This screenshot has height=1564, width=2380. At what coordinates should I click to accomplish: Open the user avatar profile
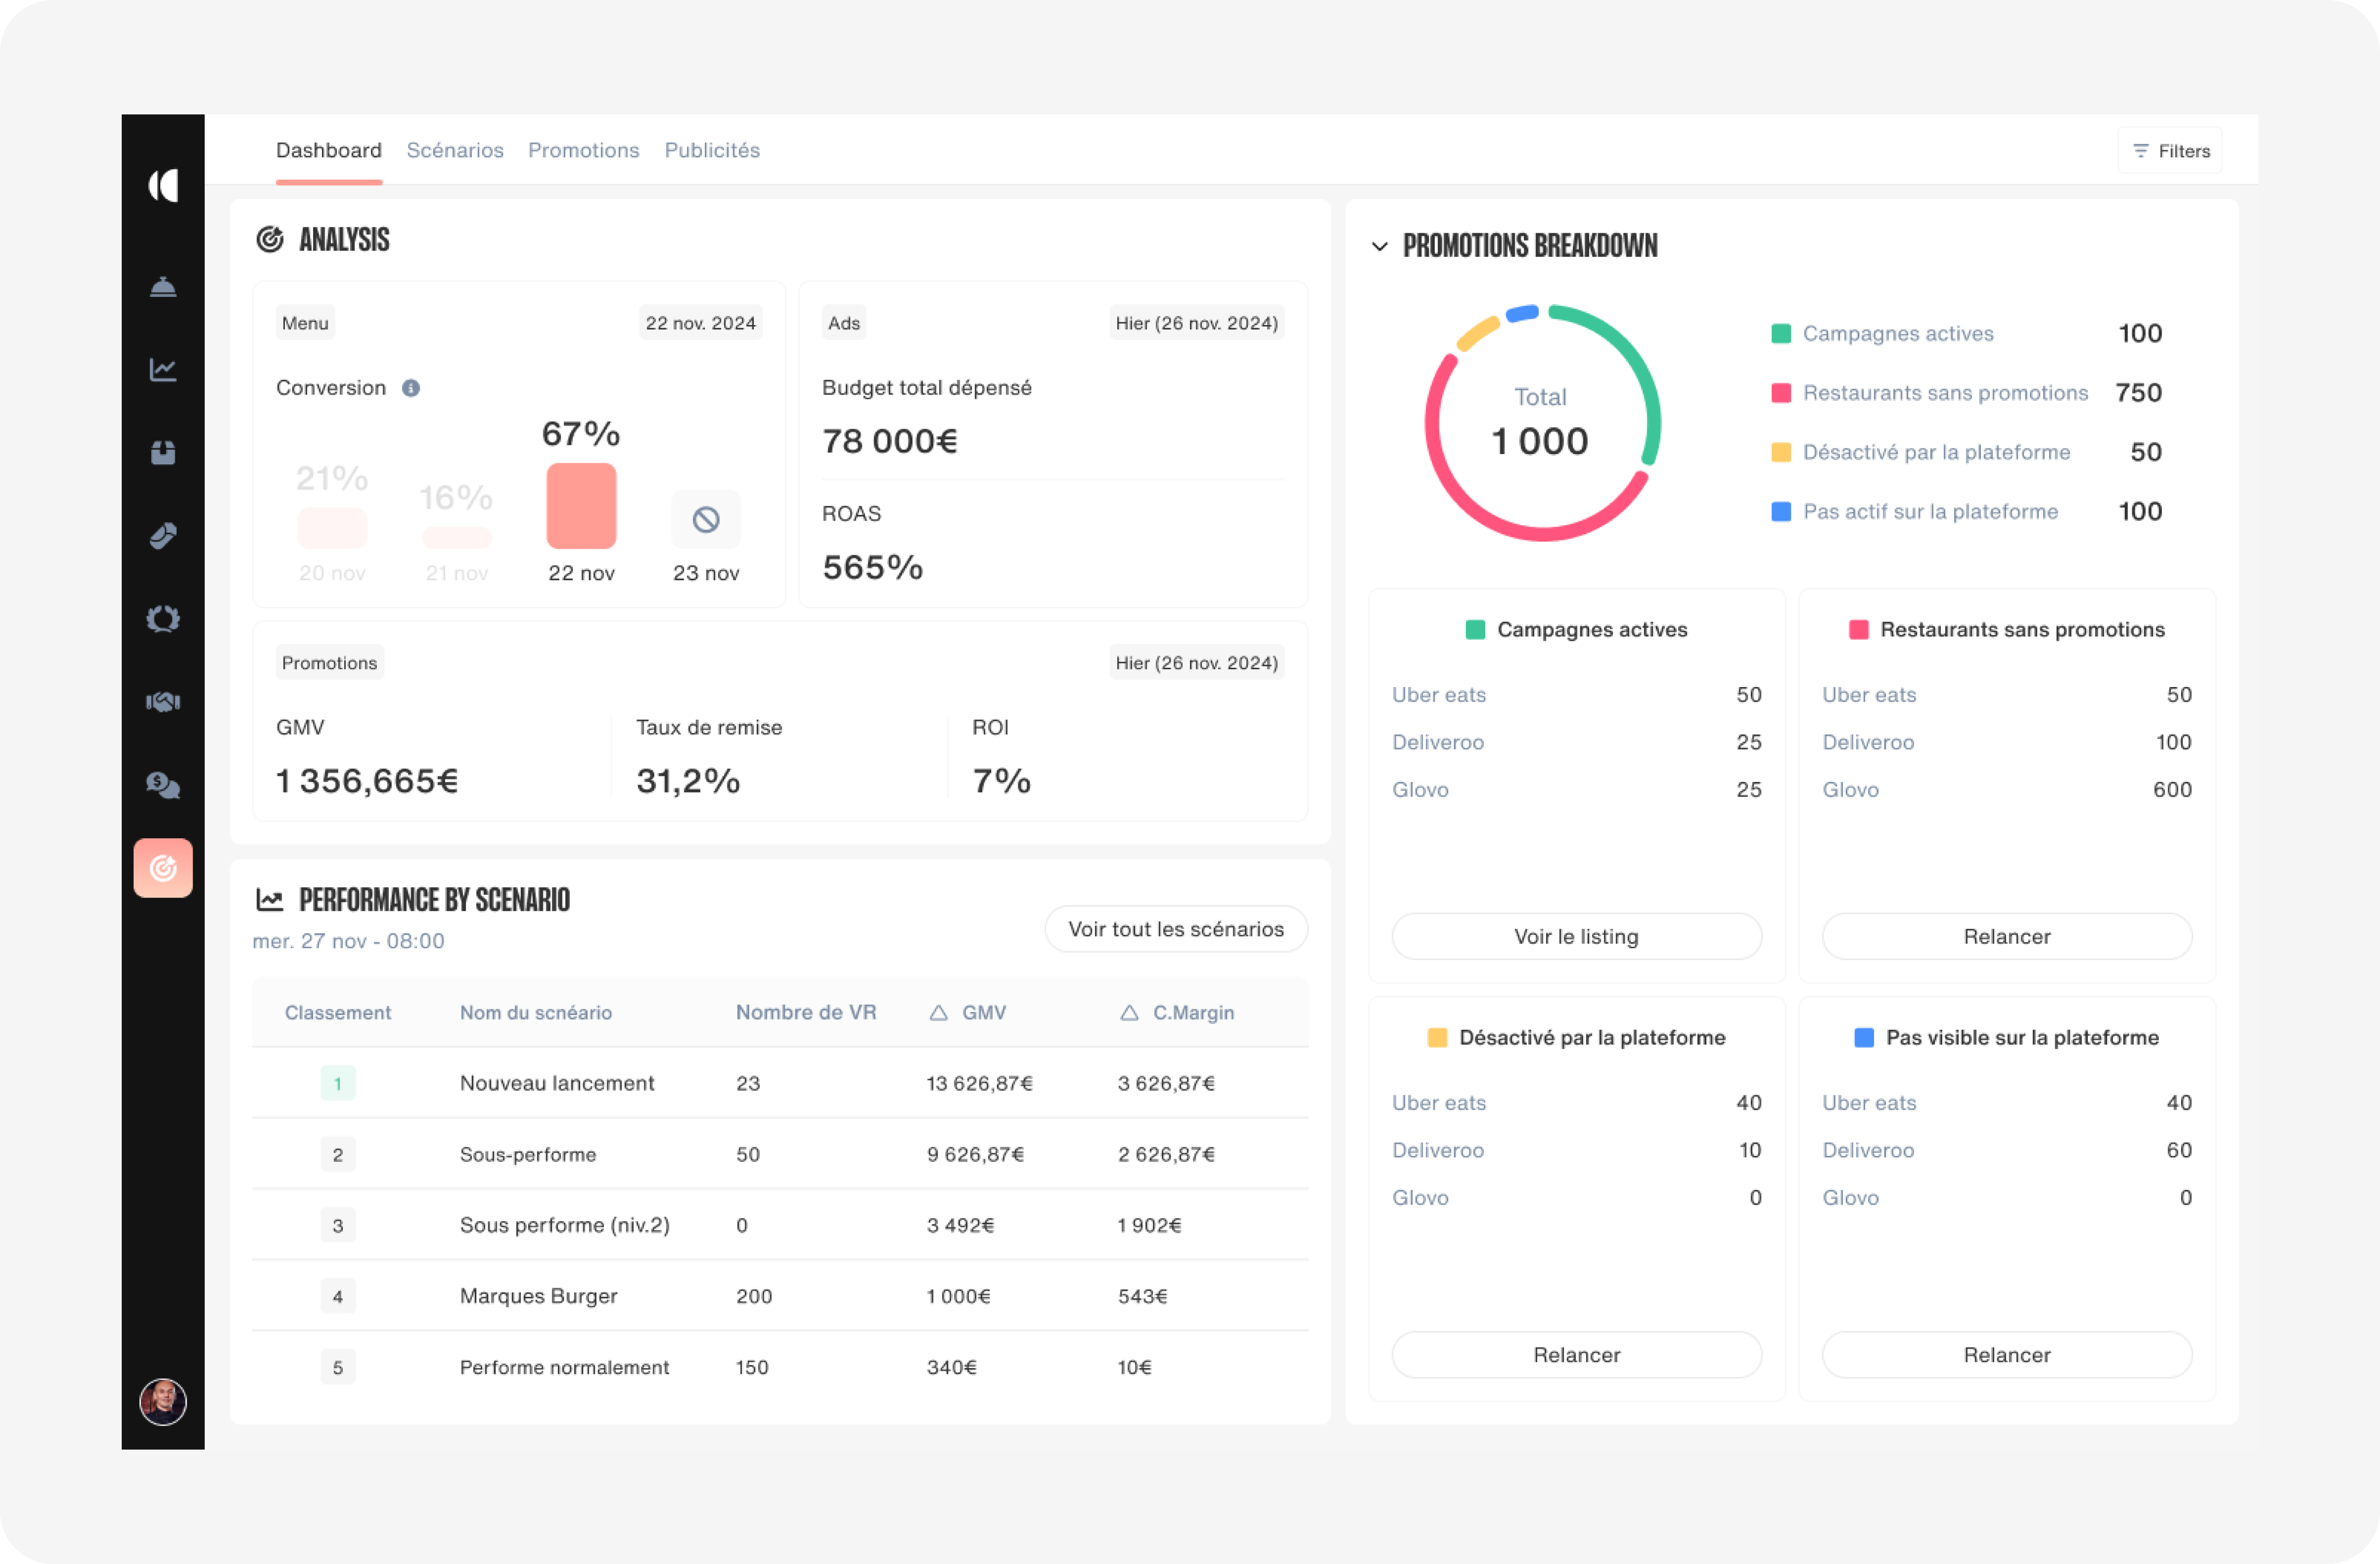(x=163, y=1401)
